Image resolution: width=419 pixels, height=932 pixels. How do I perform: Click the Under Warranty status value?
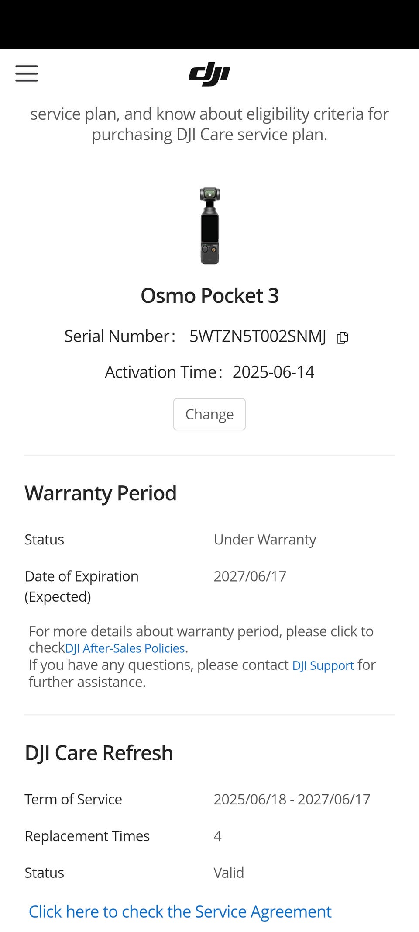click(264, 540)
